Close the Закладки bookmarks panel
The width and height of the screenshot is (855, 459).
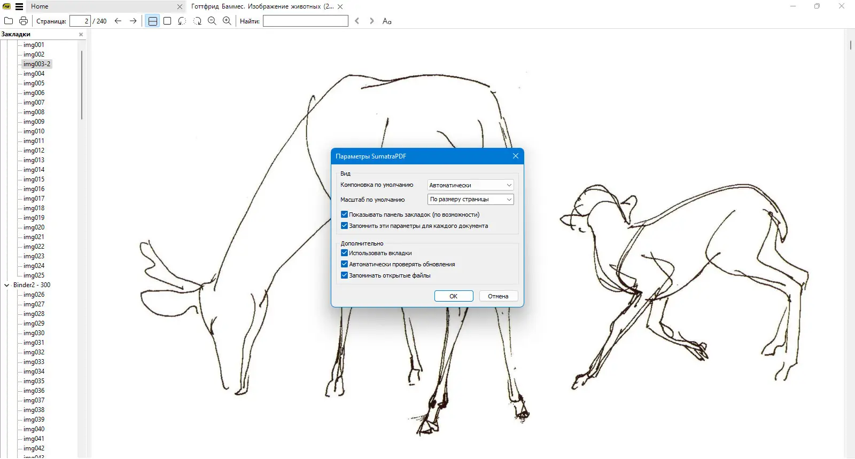81,34
